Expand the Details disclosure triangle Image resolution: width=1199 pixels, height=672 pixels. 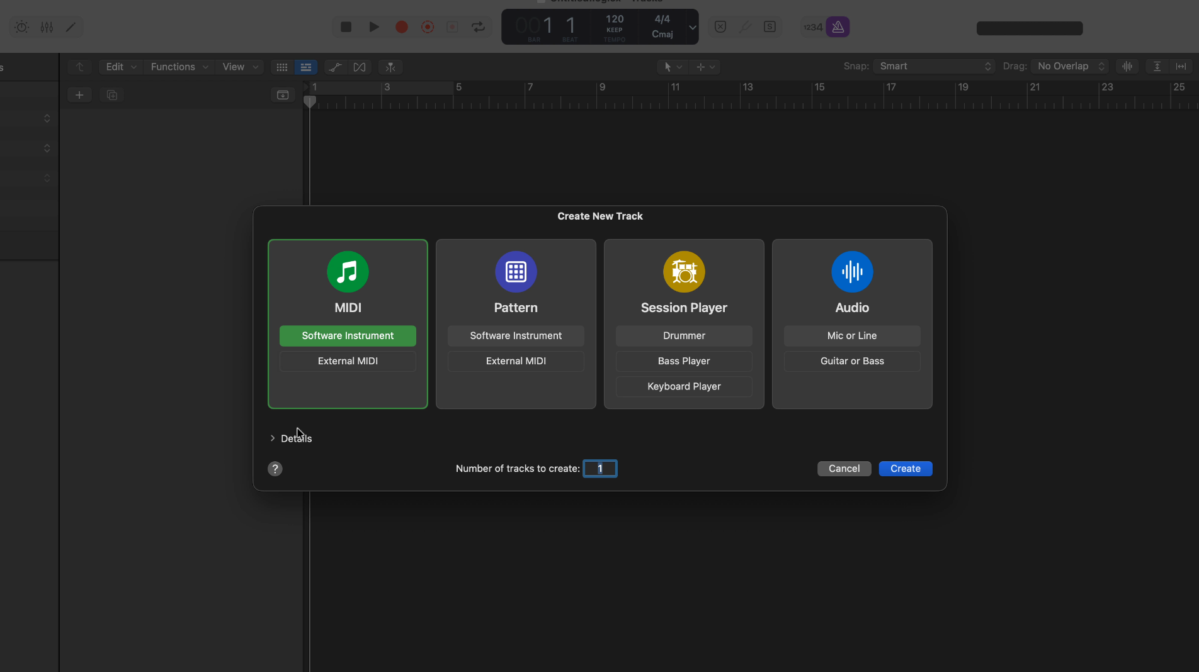point(273,439)
